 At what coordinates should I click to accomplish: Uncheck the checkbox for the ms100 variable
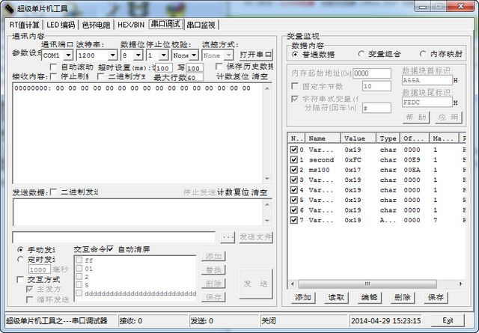(294, 170)
